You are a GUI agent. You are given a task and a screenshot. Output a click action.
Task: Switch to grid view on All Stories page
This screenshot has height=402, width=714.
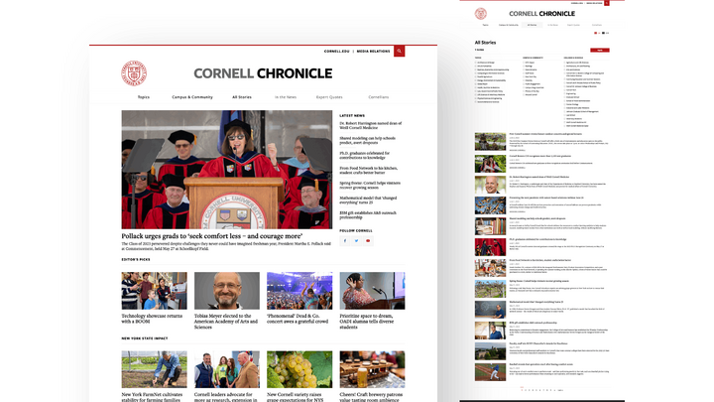click(604, 33)
